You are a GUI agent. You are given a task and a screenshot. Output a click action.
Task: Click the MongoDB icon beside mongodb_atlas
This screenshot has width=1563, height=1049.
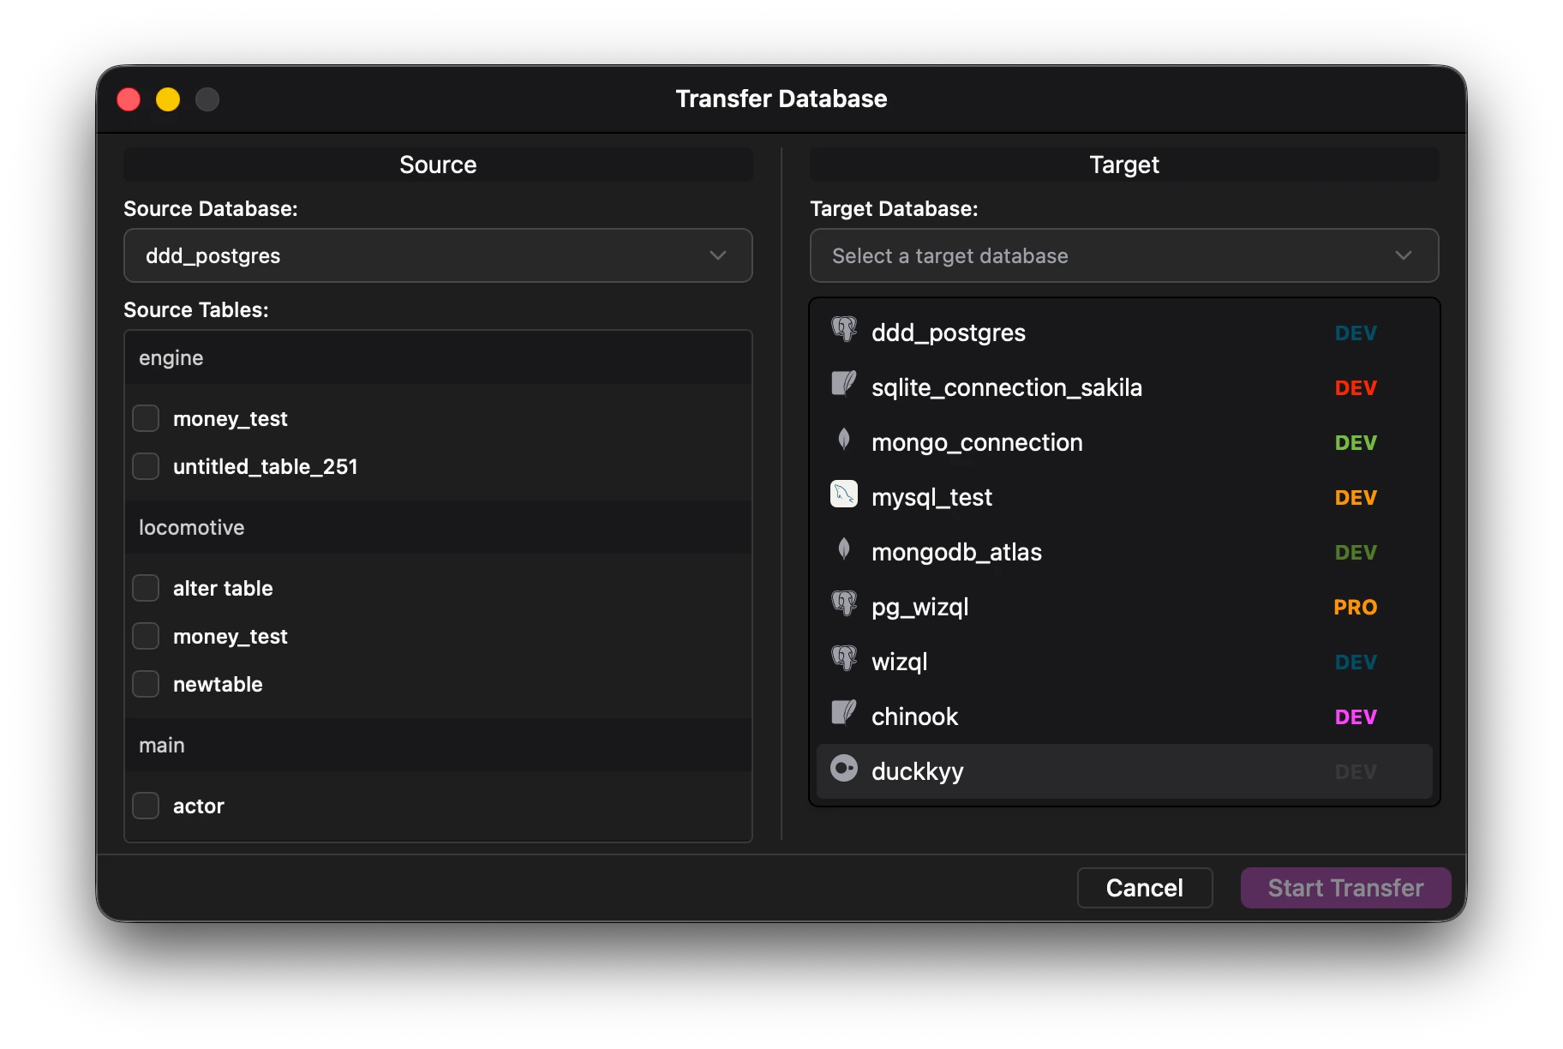tap(844, 549)
